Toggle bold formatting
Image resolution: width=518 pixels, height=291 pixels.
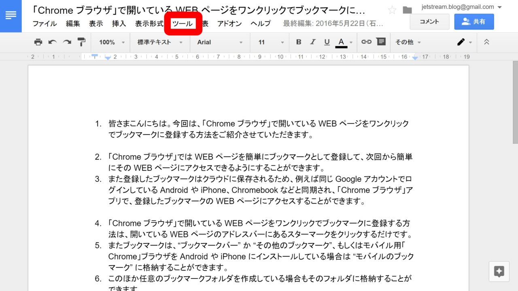coord(299,42)
